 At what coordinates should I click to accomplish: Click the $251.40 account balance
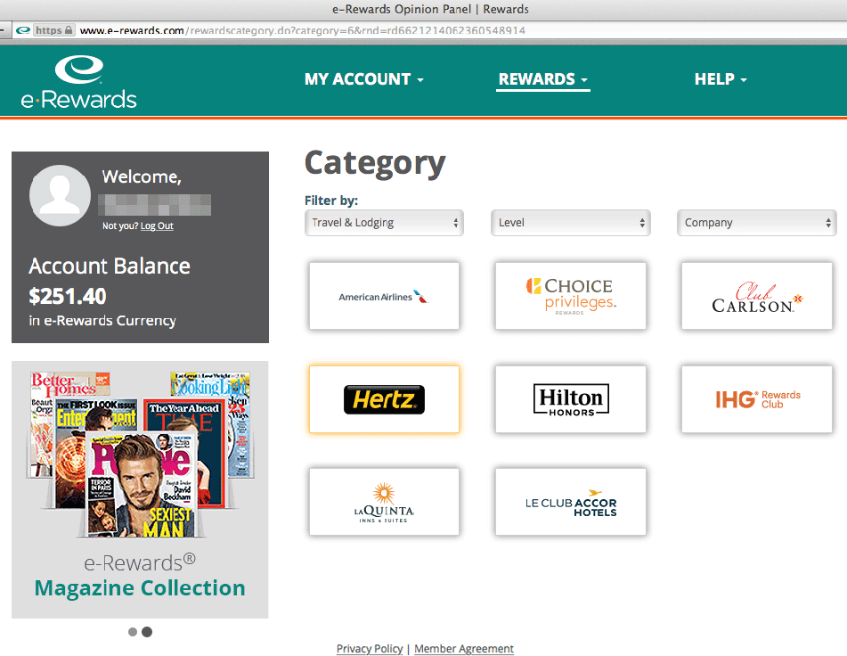click(68, 296)
